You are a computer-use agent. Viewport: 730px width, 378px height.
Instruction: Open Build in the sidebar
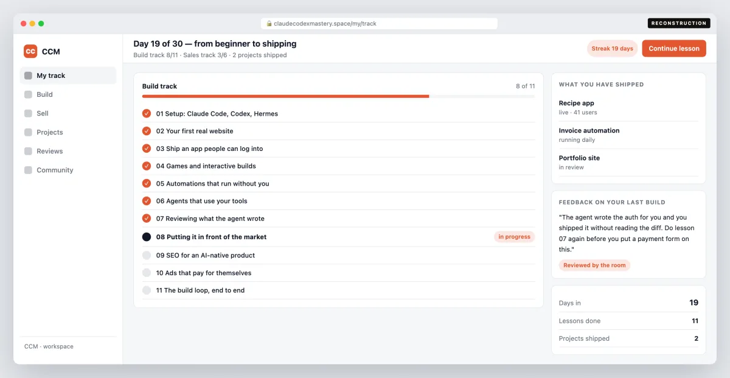tap(68, 94)
